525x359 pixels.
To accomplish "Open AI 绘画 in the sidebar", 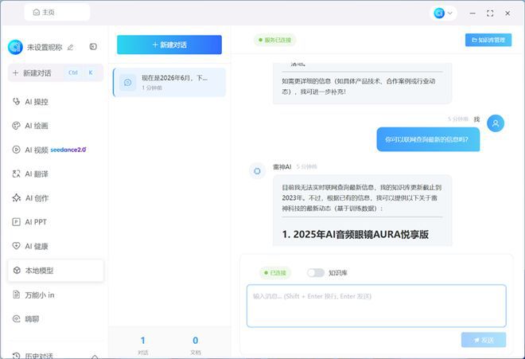I will coord(56,126).
